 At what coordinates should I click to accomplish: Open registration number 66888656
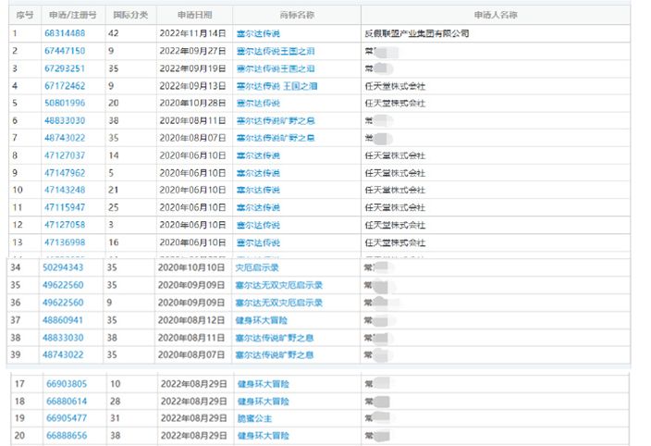click(x=67, y=436)
